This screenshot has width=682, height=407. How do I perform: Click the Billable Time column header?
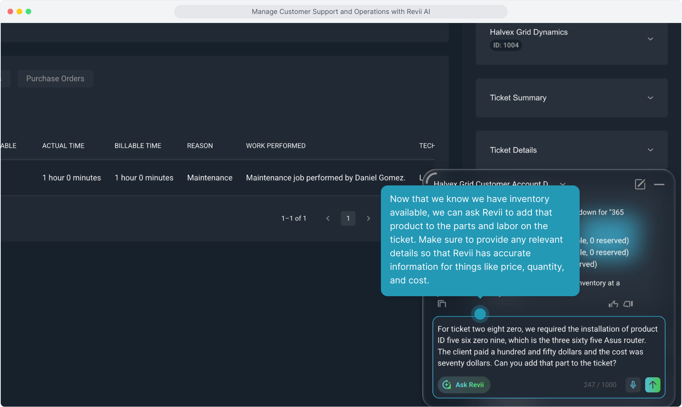tap(138, 146)
